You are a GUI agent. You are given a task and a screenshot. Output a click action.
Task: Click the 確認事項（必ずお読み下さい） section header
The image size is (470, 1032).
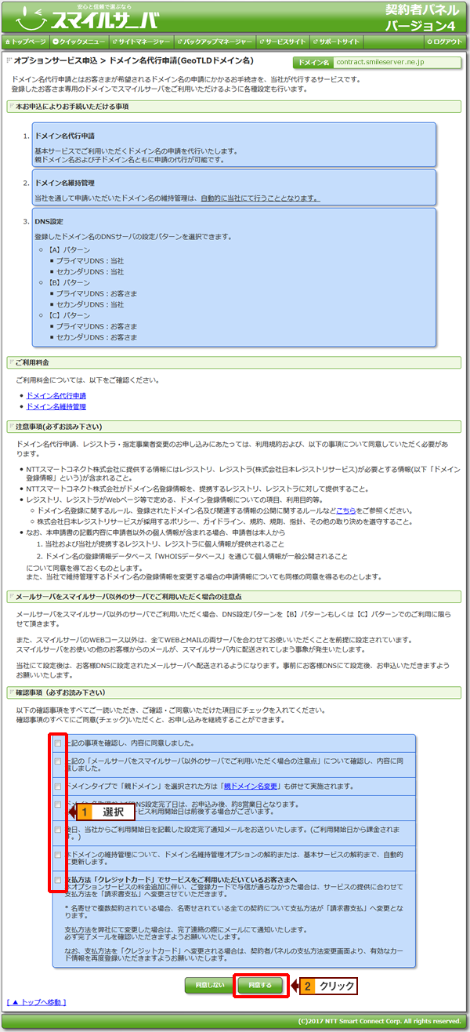[x=235, y=692]
